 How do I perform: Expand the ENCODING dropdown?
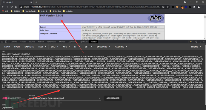tap(103, 47)
